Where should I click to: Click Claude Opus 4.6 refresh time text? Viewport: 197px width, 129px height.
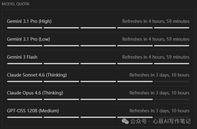click(x=159, y=93)
